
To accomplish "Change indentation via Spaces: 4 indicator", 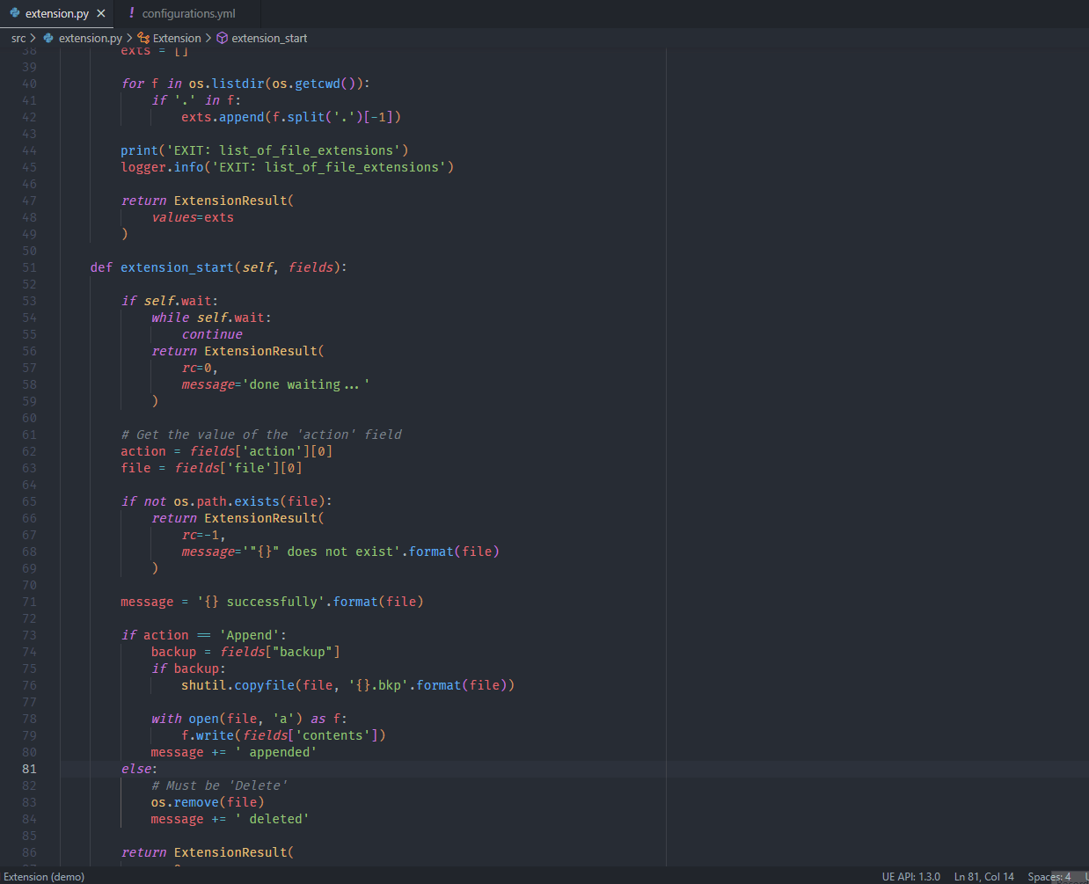I will coord(1049,876).
